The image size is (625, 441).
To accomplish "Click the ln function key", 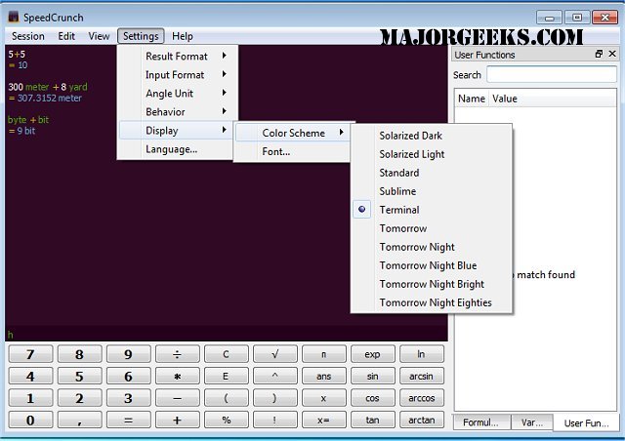I will click(x=422, y=354).
